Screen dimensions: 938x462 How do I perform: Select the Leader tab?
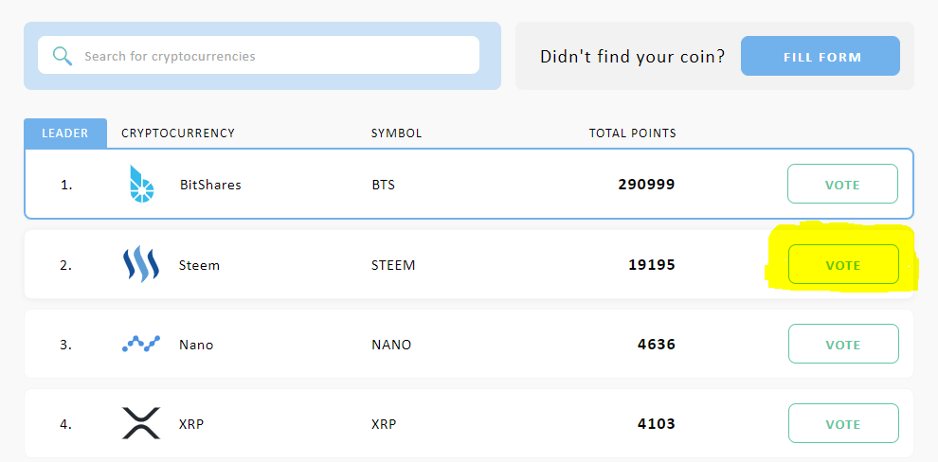pos(65,133)
